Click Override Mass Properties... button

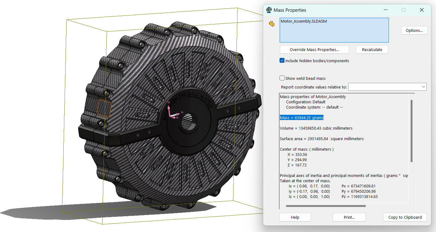tap(314, 49)
